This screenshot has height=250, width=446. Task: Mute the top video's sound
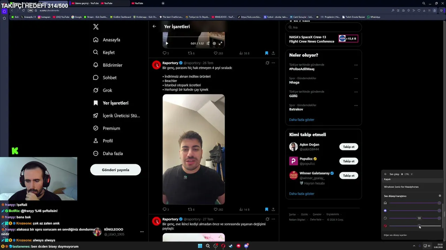point(208,43)
